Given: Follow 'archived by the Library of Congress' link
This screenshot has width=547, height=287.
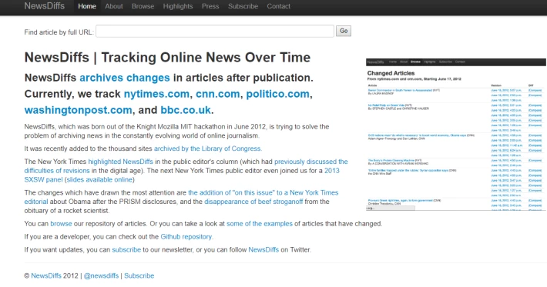Looking at the screenshot, I should click(x=207, y=149).
